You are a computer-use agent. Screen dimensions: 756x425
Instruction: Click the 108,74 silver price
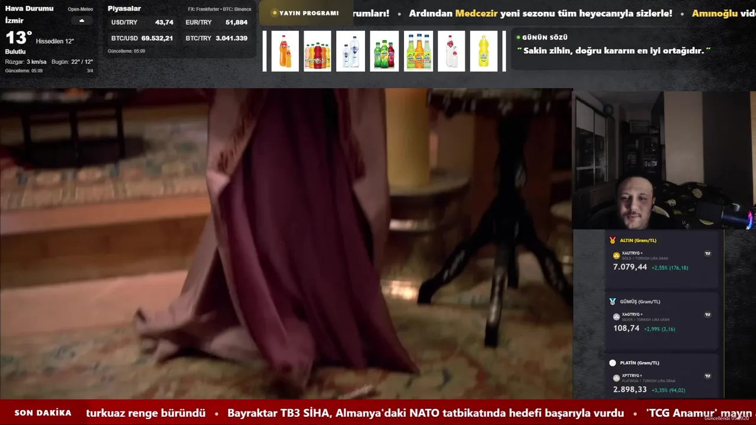(x=626, y=328)
